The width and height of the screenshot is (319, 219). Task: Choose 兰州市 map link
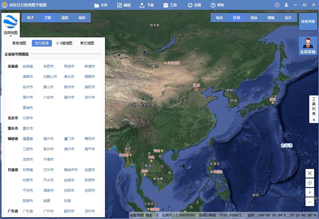point(48,170)
